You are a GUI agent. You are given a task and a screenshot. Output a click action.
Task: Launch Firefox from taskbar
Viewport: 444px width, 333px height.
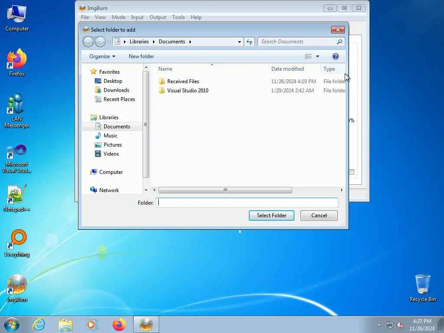[119, 324]
